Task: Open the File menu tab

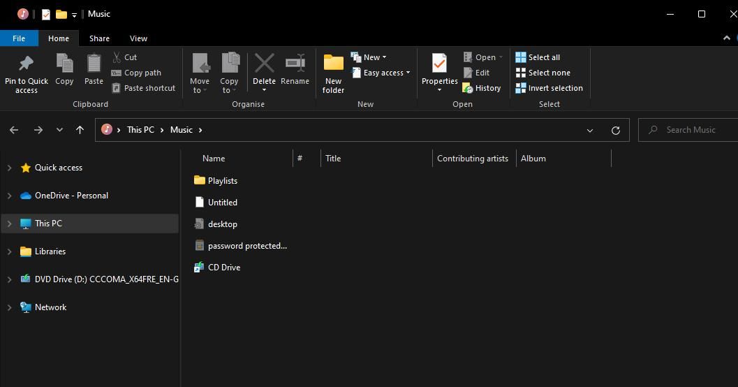Action: [x=19, y=38]
